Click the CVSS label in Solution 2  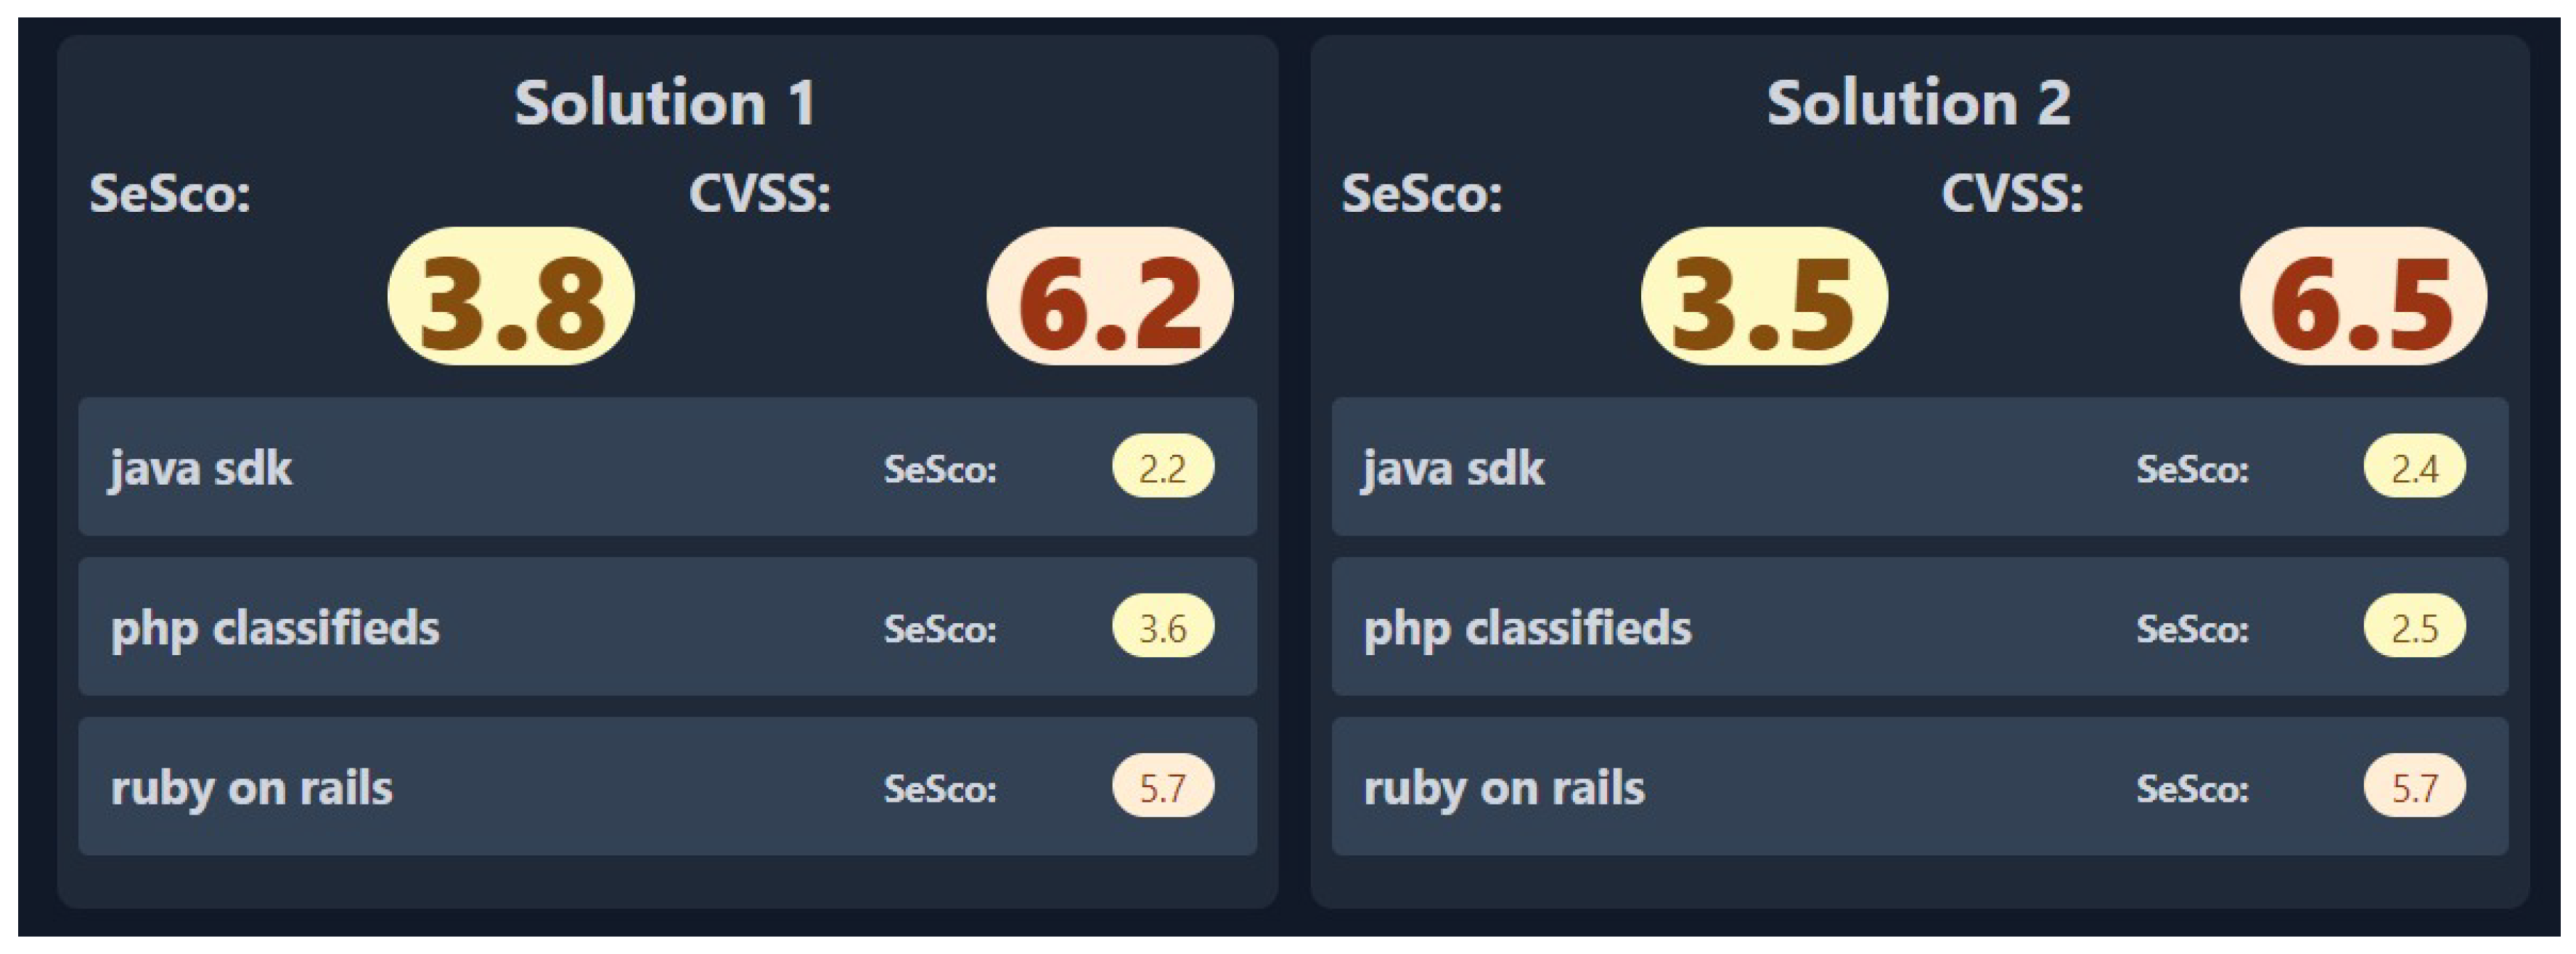[2012, 193]
